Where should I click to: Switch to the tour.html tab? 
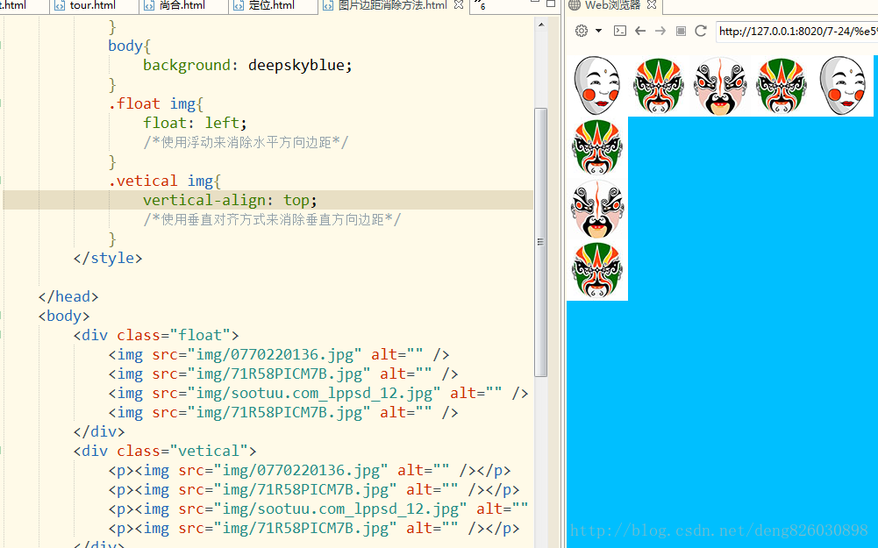click(x=93, y=5)
